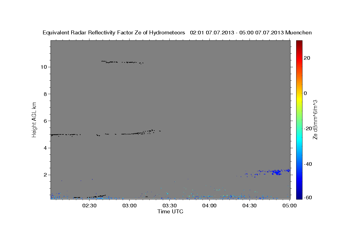Click the black echo layer near 10 km
Viewport: 359px width, 239px height.
click(122, 62)
